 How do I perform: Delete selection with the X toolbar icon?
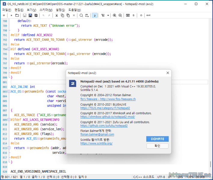point(74,15)
